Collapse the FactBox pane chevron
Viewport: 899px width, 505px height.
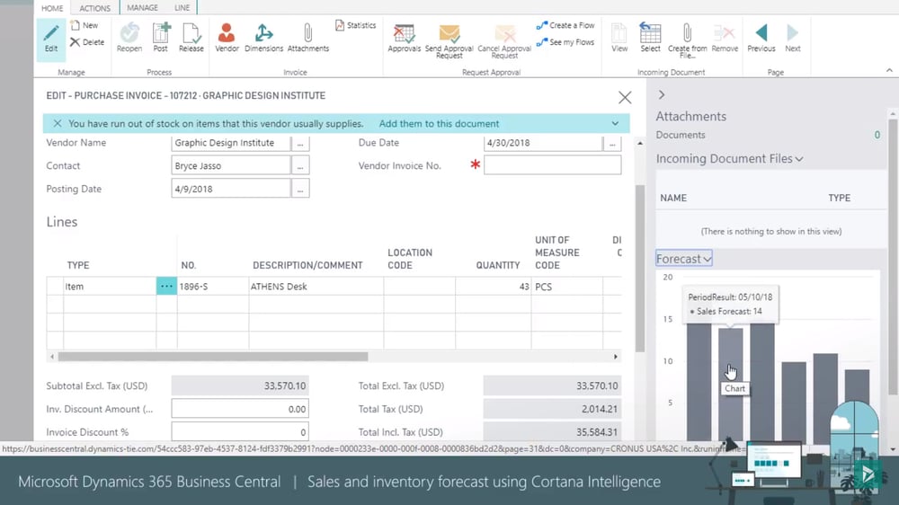pyautogui.click(x=662, y=94)
